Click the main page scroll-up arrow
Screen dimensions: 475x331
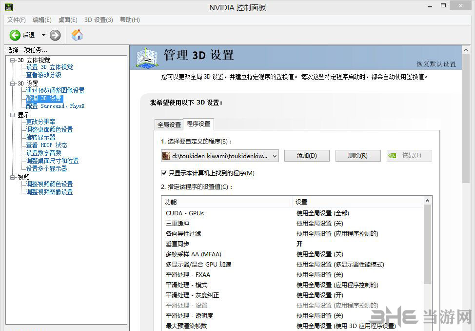(466, 50)
